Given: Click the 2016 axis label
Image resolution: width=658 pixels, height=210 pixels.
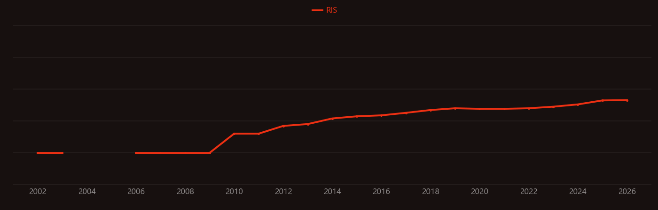Looking at the screenshot, I should [x=382, y=192].
